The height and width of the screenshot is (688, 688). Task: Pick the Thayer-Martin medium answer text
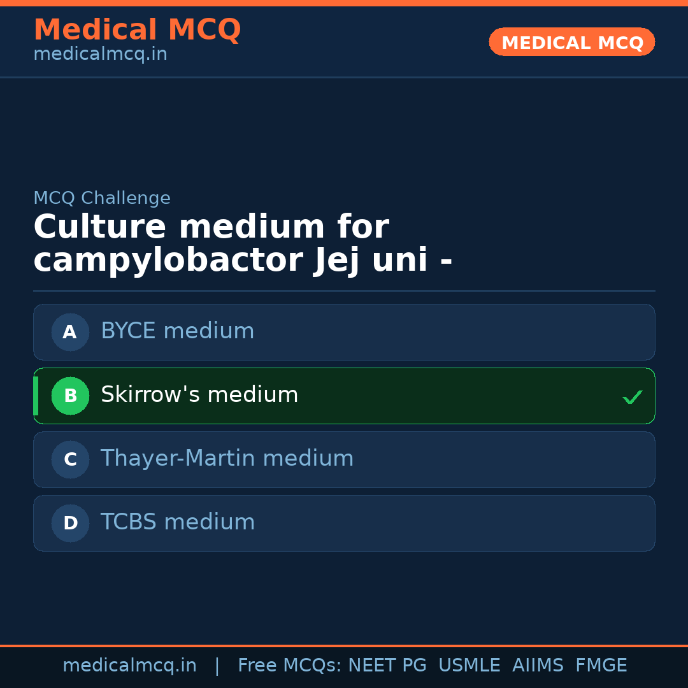pyautogui.click(x=227, y=459)
